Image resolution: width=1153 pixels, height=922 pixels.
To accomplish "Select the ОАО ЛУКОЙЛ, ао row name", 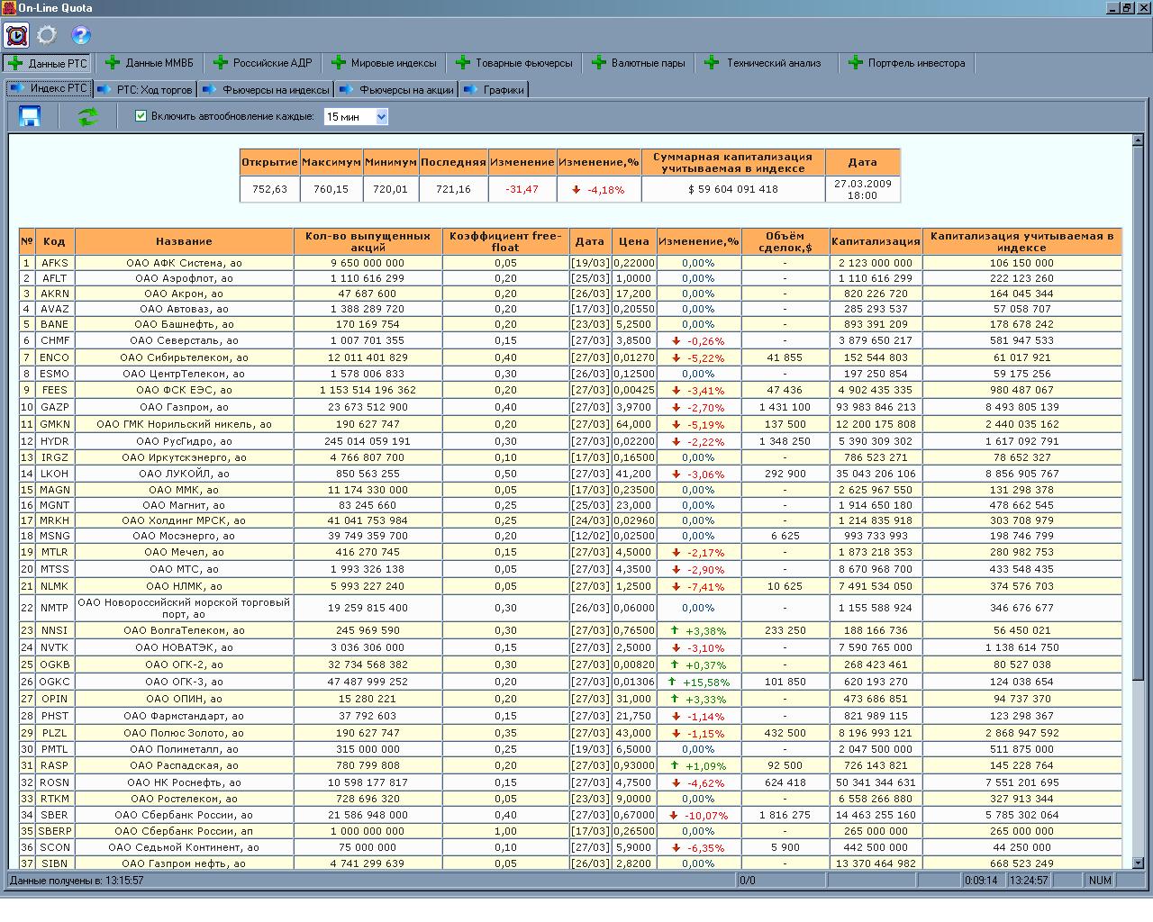I will pyautogui.click(x=184, y=474).
